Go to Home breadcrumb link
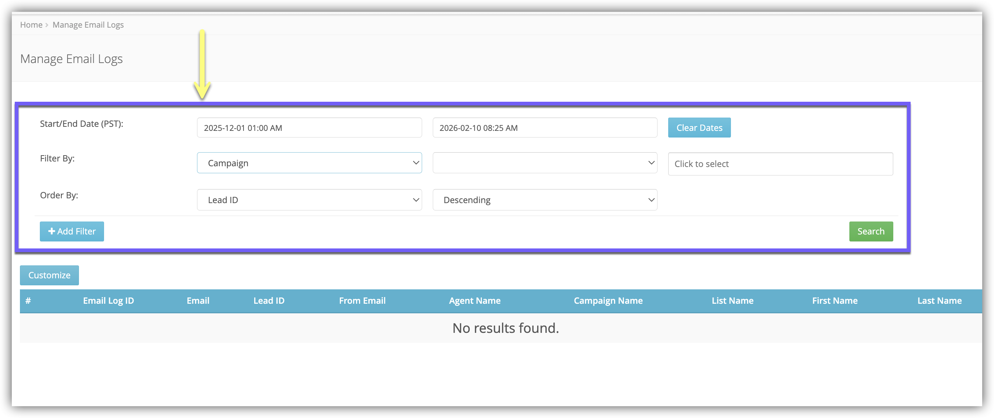Screen dimensions: 994x418 coord(31,25)
